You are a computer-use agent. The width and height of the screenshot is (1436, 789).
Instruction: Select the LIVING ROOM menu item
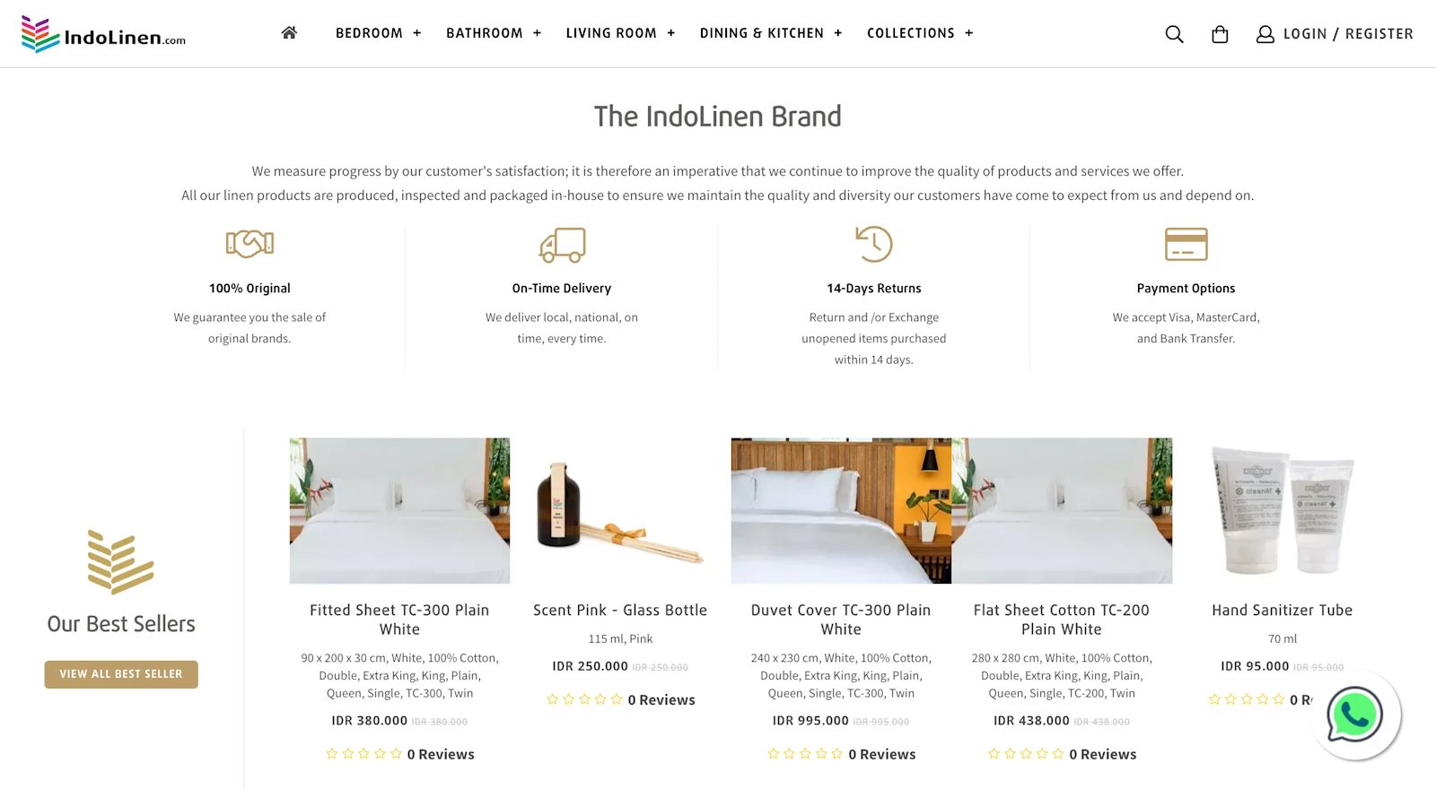click(610, 32)
